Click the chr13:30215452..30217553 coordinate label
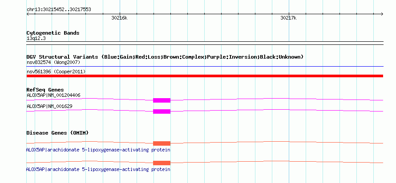The width and height of the screenshot is (396, 183). coord(59,10)
